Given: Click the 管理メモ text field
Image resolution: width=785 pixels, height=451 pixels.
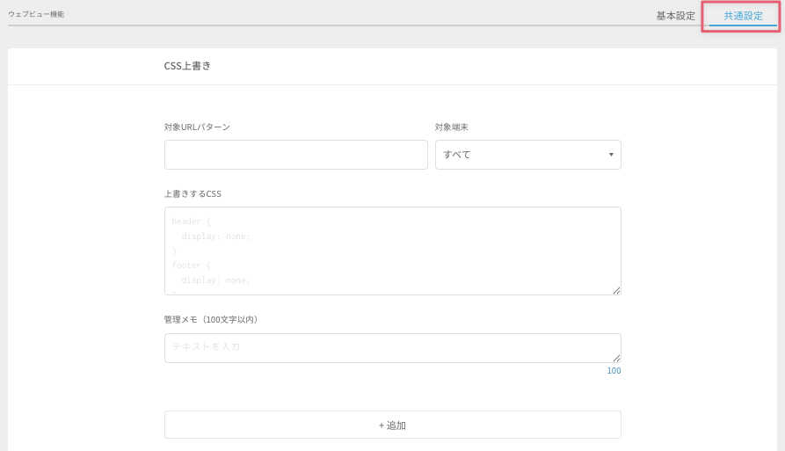Looking at the screenshot, I should (x=392, y=348).
